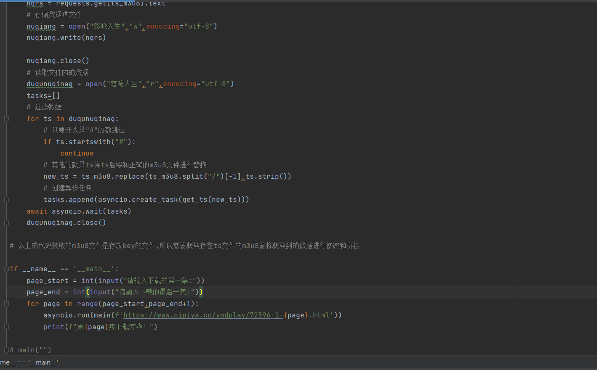The image size is (597, 370).
Task: Click the new_ts = ts_m3u8.replace line
Action: tap(167, 177)
